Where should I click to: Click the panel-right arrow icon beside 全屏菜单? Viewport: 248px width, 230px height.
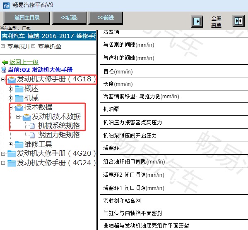tap(197, 21)
